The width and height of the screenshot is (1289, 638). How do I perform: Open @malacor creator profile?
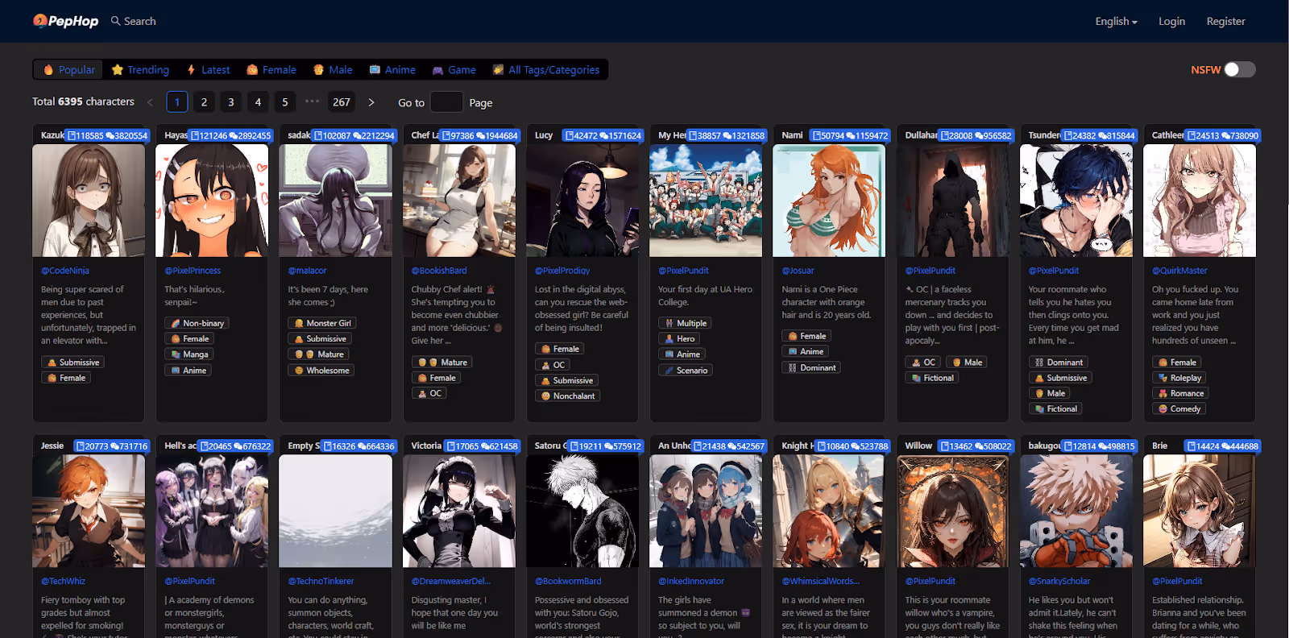307,271
